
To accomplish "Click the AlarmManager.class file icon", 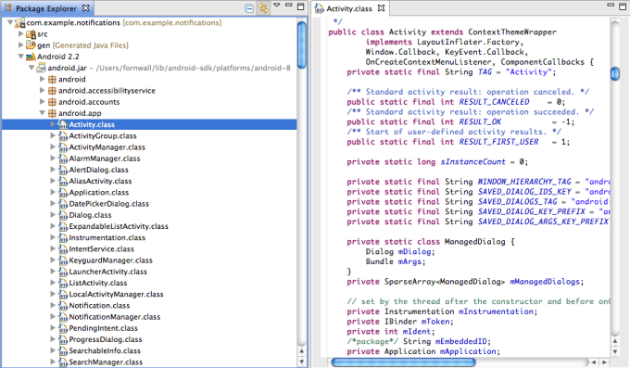I will [63, 159].
